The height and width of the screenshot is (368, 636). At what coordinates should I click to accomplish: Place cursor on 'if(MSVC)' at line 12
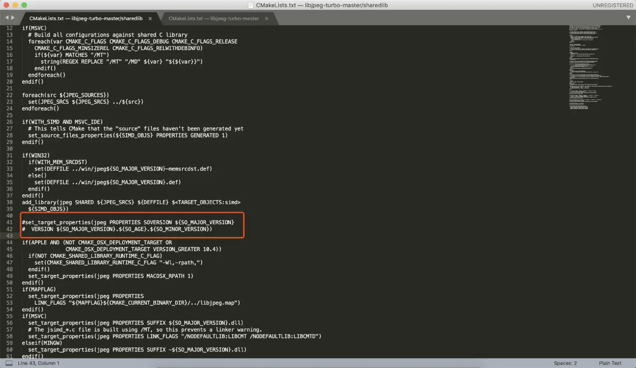click(34, 28)
